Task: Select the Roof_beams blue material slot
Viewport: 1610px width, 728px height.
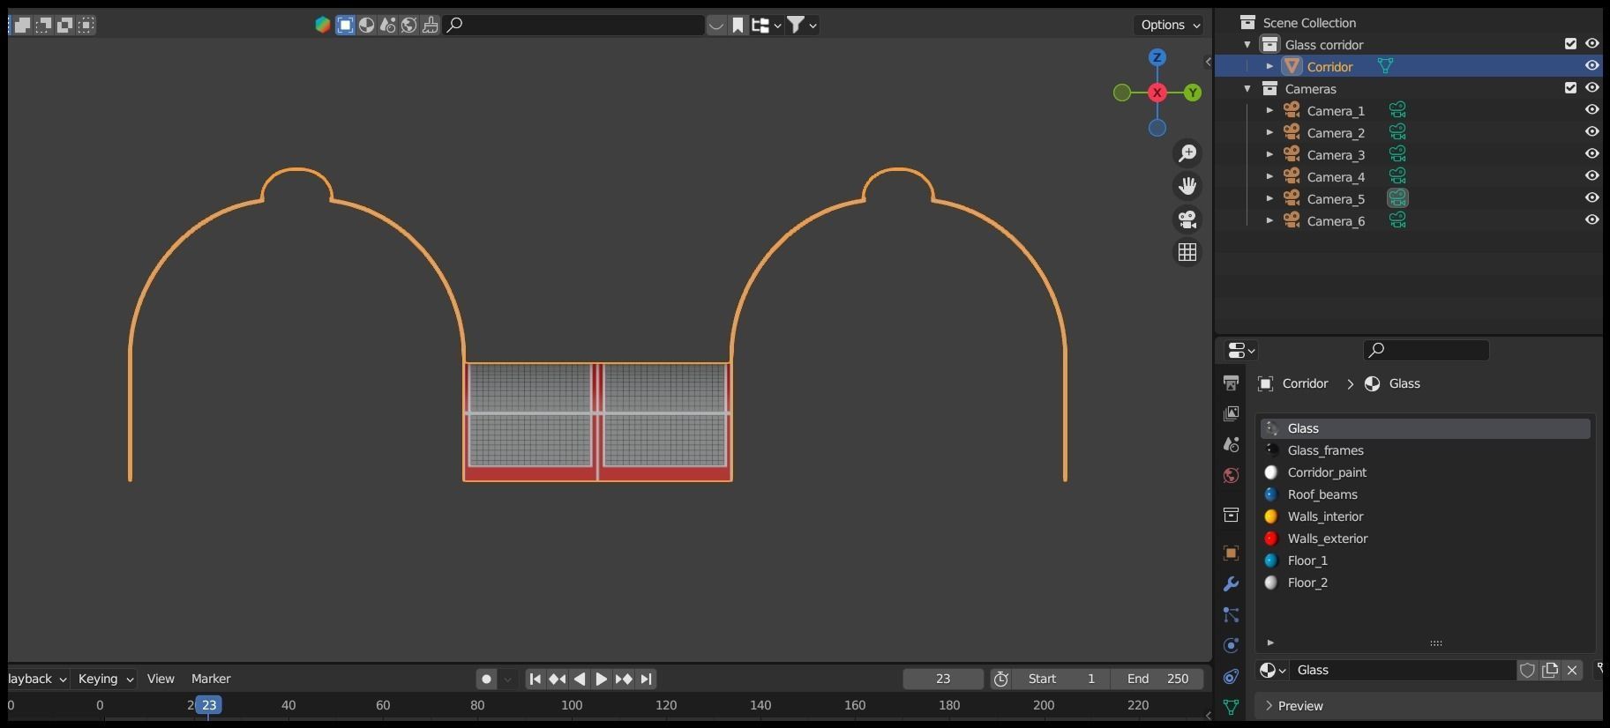Action: pos(1425,494)
